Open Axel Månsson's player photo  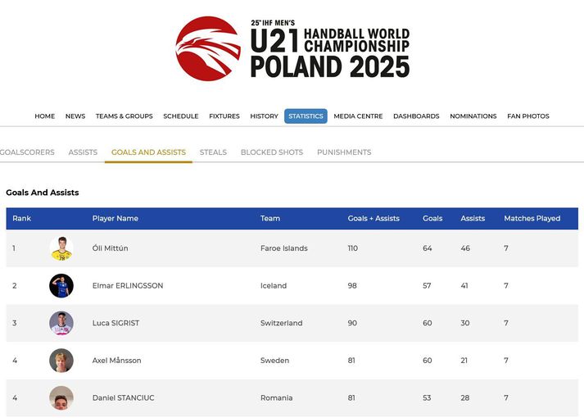point(61,361)
